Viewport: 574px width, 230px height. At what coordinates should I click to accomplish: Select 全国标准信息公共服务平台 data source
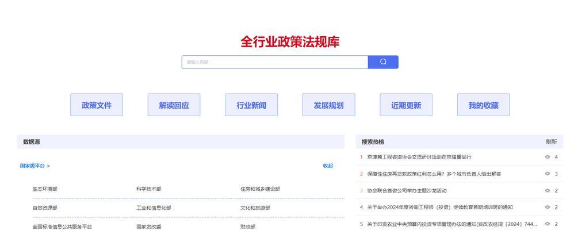point(62,227)
